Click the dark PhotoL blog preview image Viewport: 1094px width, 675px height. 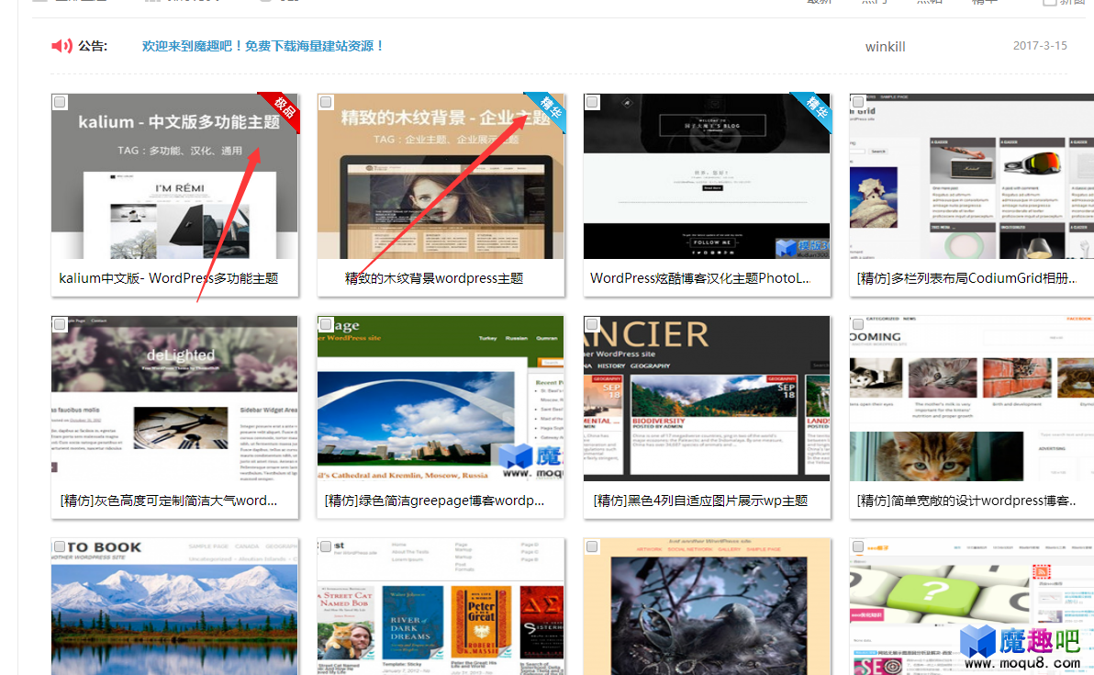point(707,176)
